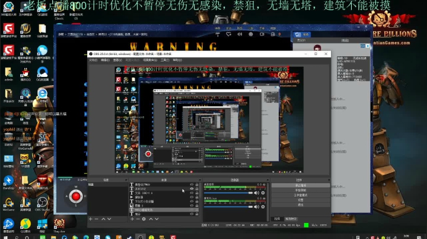The height and width of the screenshot is (239, 427).
Task: Open the They Are Billions desktop shortcut
Action: (59, 226)
